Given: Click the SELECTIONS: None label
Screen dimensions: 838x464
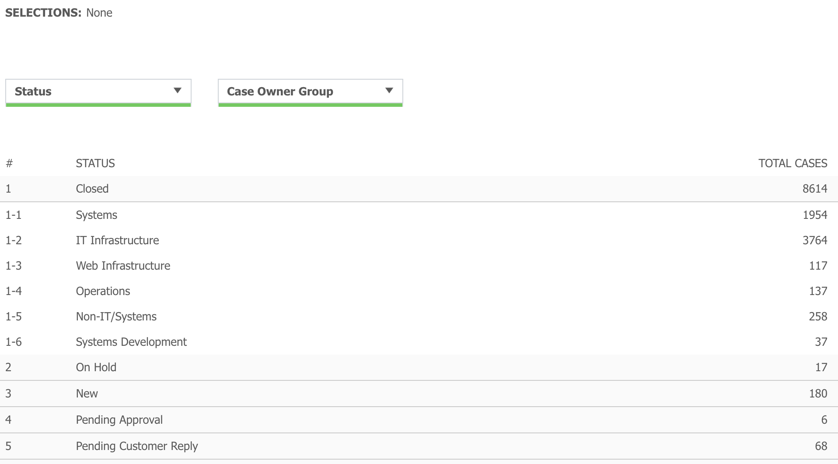Looking at the screenshot, I should tap(59, 12).
